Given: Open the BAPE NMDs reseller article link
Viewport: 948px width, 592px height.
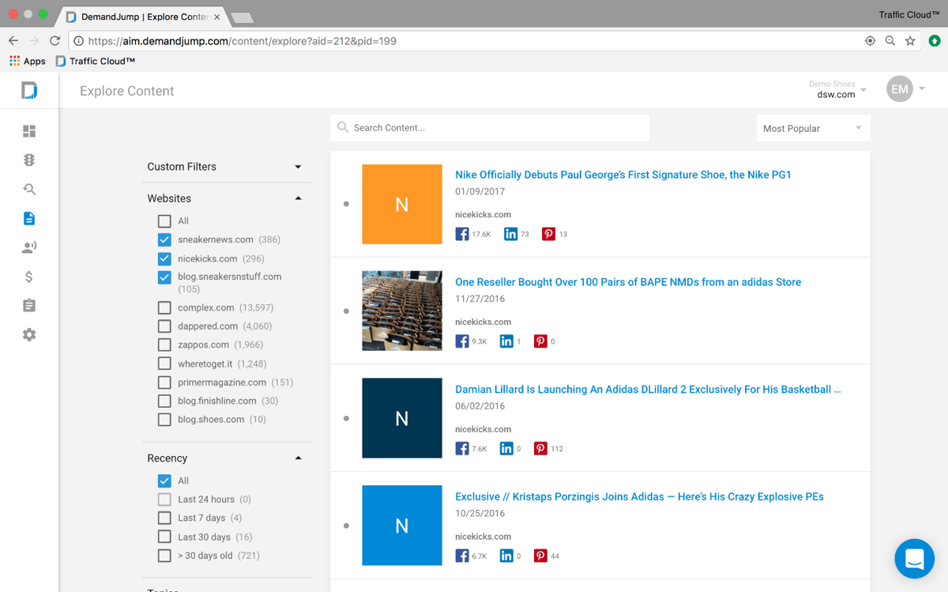Looking at the screenshot, I should (627, 282).
